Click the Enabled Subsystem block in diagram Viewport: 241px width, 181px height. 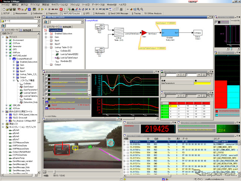click(170, 33)
